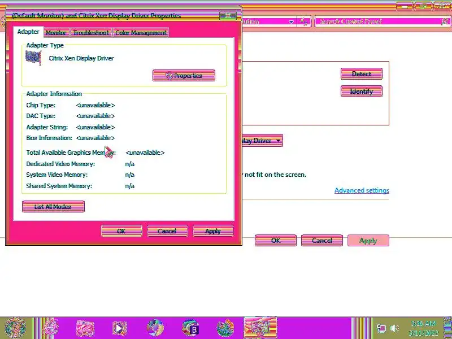Close the Display Driver Properties dialog
Viewport: 452px width, 339px height.
(228, 15)
